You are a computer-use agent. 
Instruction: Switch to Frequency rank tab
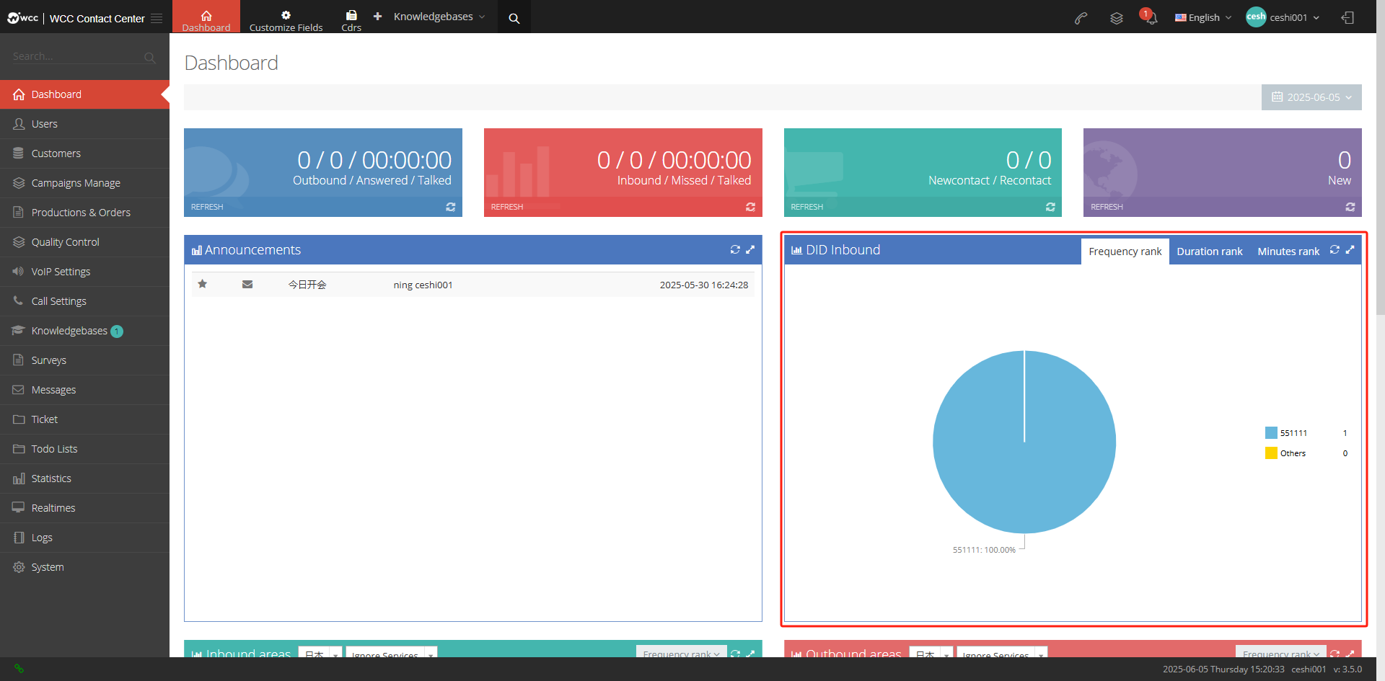click(x=1125, y=252)
